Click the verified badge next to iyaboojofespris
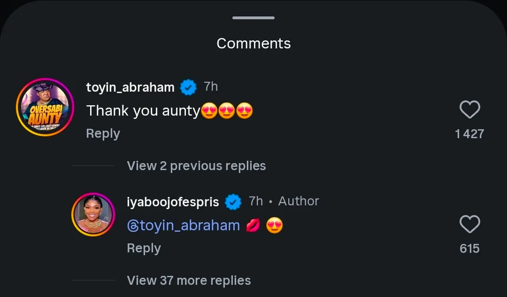 point(233,202)
